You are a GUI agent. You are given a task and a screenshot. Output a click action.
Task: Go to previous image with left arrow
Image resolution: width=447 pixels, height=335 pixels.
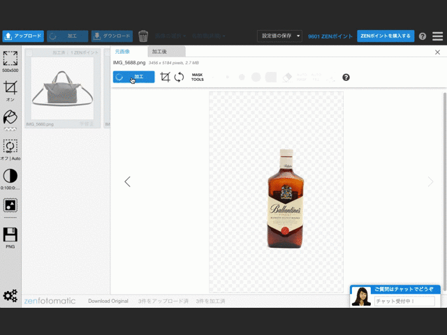127,181
